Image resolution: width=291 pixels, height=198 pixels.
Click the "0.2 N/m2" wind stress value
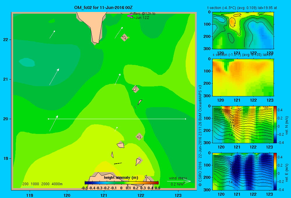click(x=178, y=184)
